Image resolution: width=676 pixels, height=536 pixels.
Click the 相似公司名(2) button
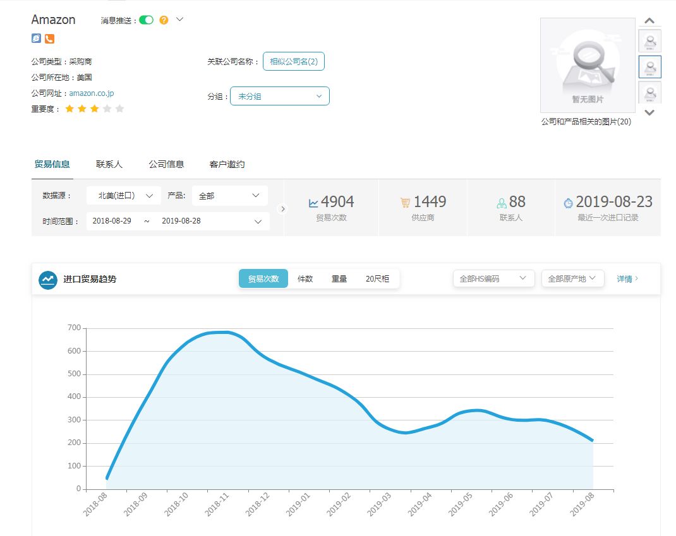[294, 61]
